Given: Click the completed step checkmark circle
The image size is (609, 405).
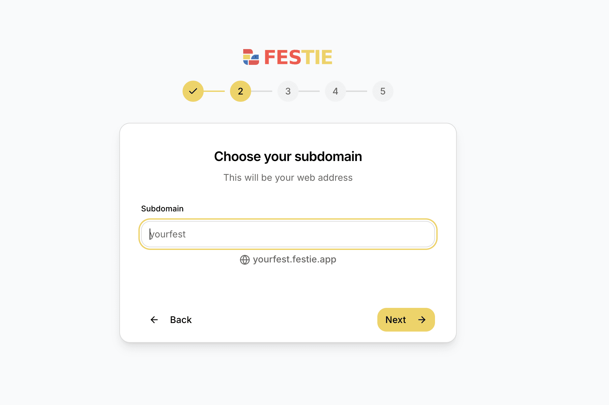Looking at the screenshot, I should 193,91.
